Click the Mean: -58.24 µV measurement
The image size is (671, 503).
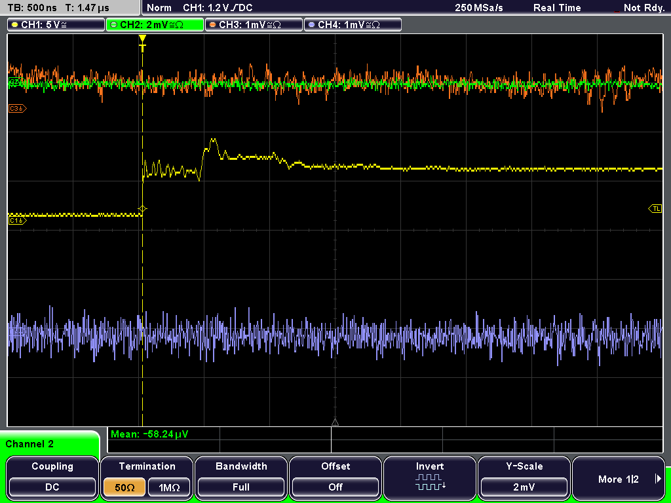pyautogui.click(x=149, y=434)
